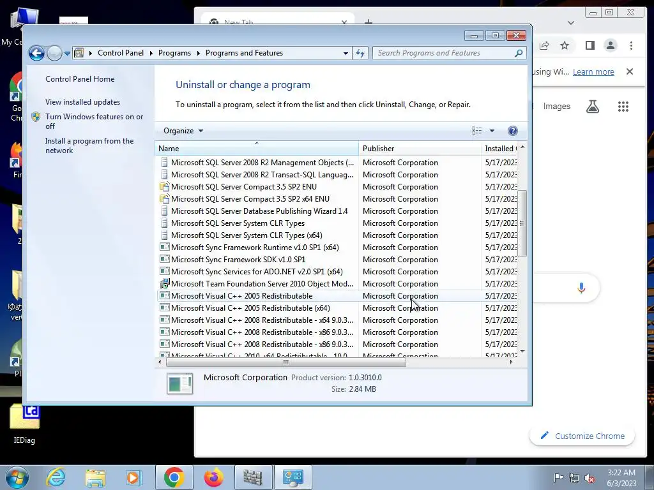The width and height of the screenshot is (654, 490).
Task: Open Help with the question mark icon
Action: (x=513, y=131)
